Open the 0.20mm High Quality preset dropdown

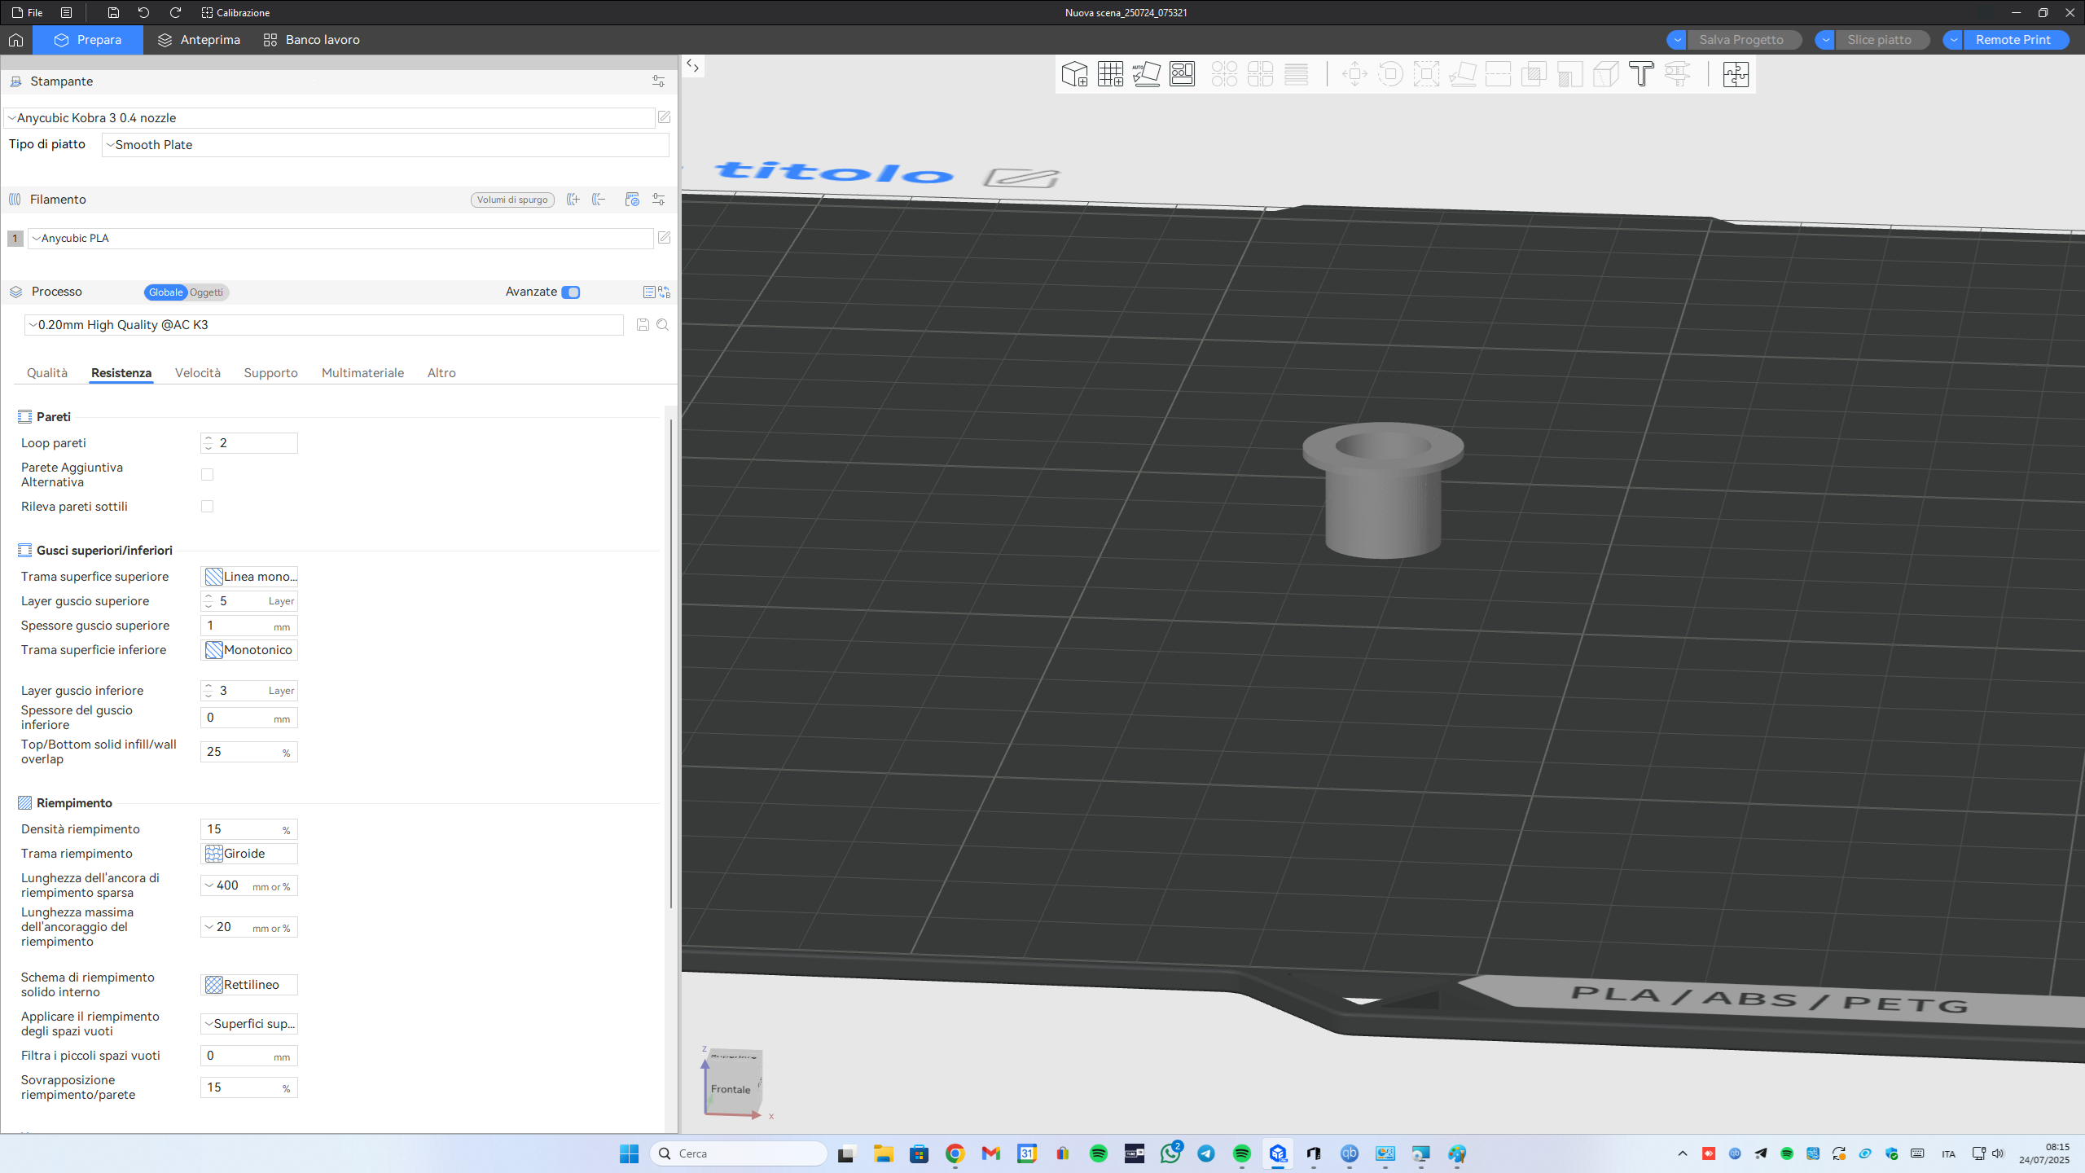(324, 325)
